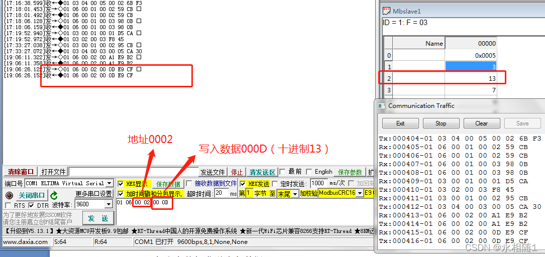Click the www.daxia.com status bar link

[x=26, y=242]
